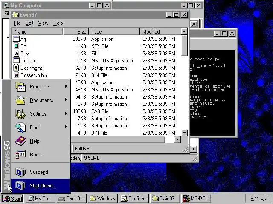Choose Run... from the Start menu

click(41, 155)
